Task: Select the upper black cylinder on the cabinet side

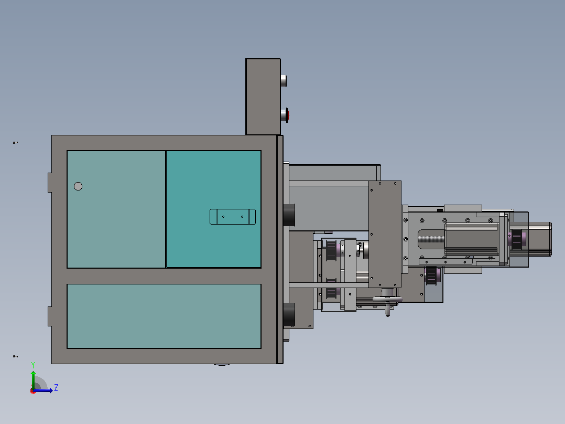Action: coord(289,215)
